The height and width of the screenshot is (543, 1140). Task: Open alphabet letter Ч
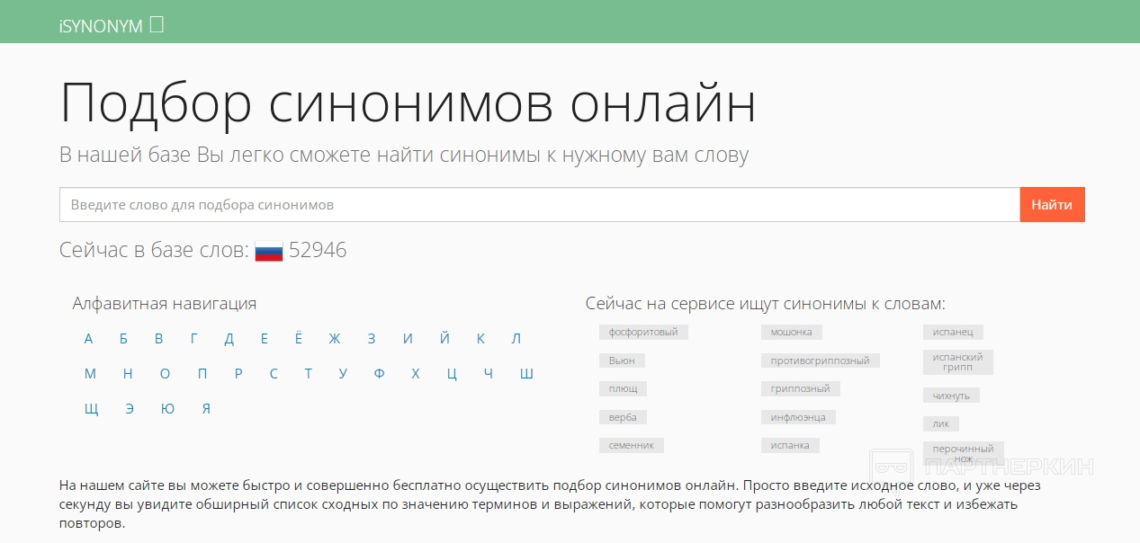[x=488, y=374]
